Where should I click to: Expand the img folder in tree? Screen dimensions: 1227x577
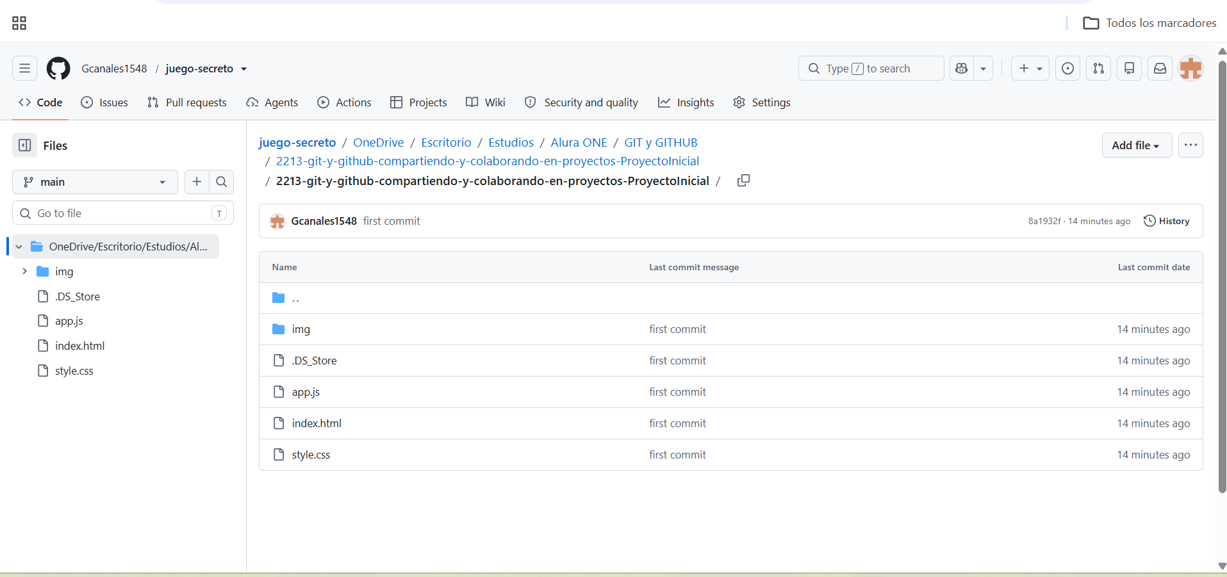pos(24,272)
